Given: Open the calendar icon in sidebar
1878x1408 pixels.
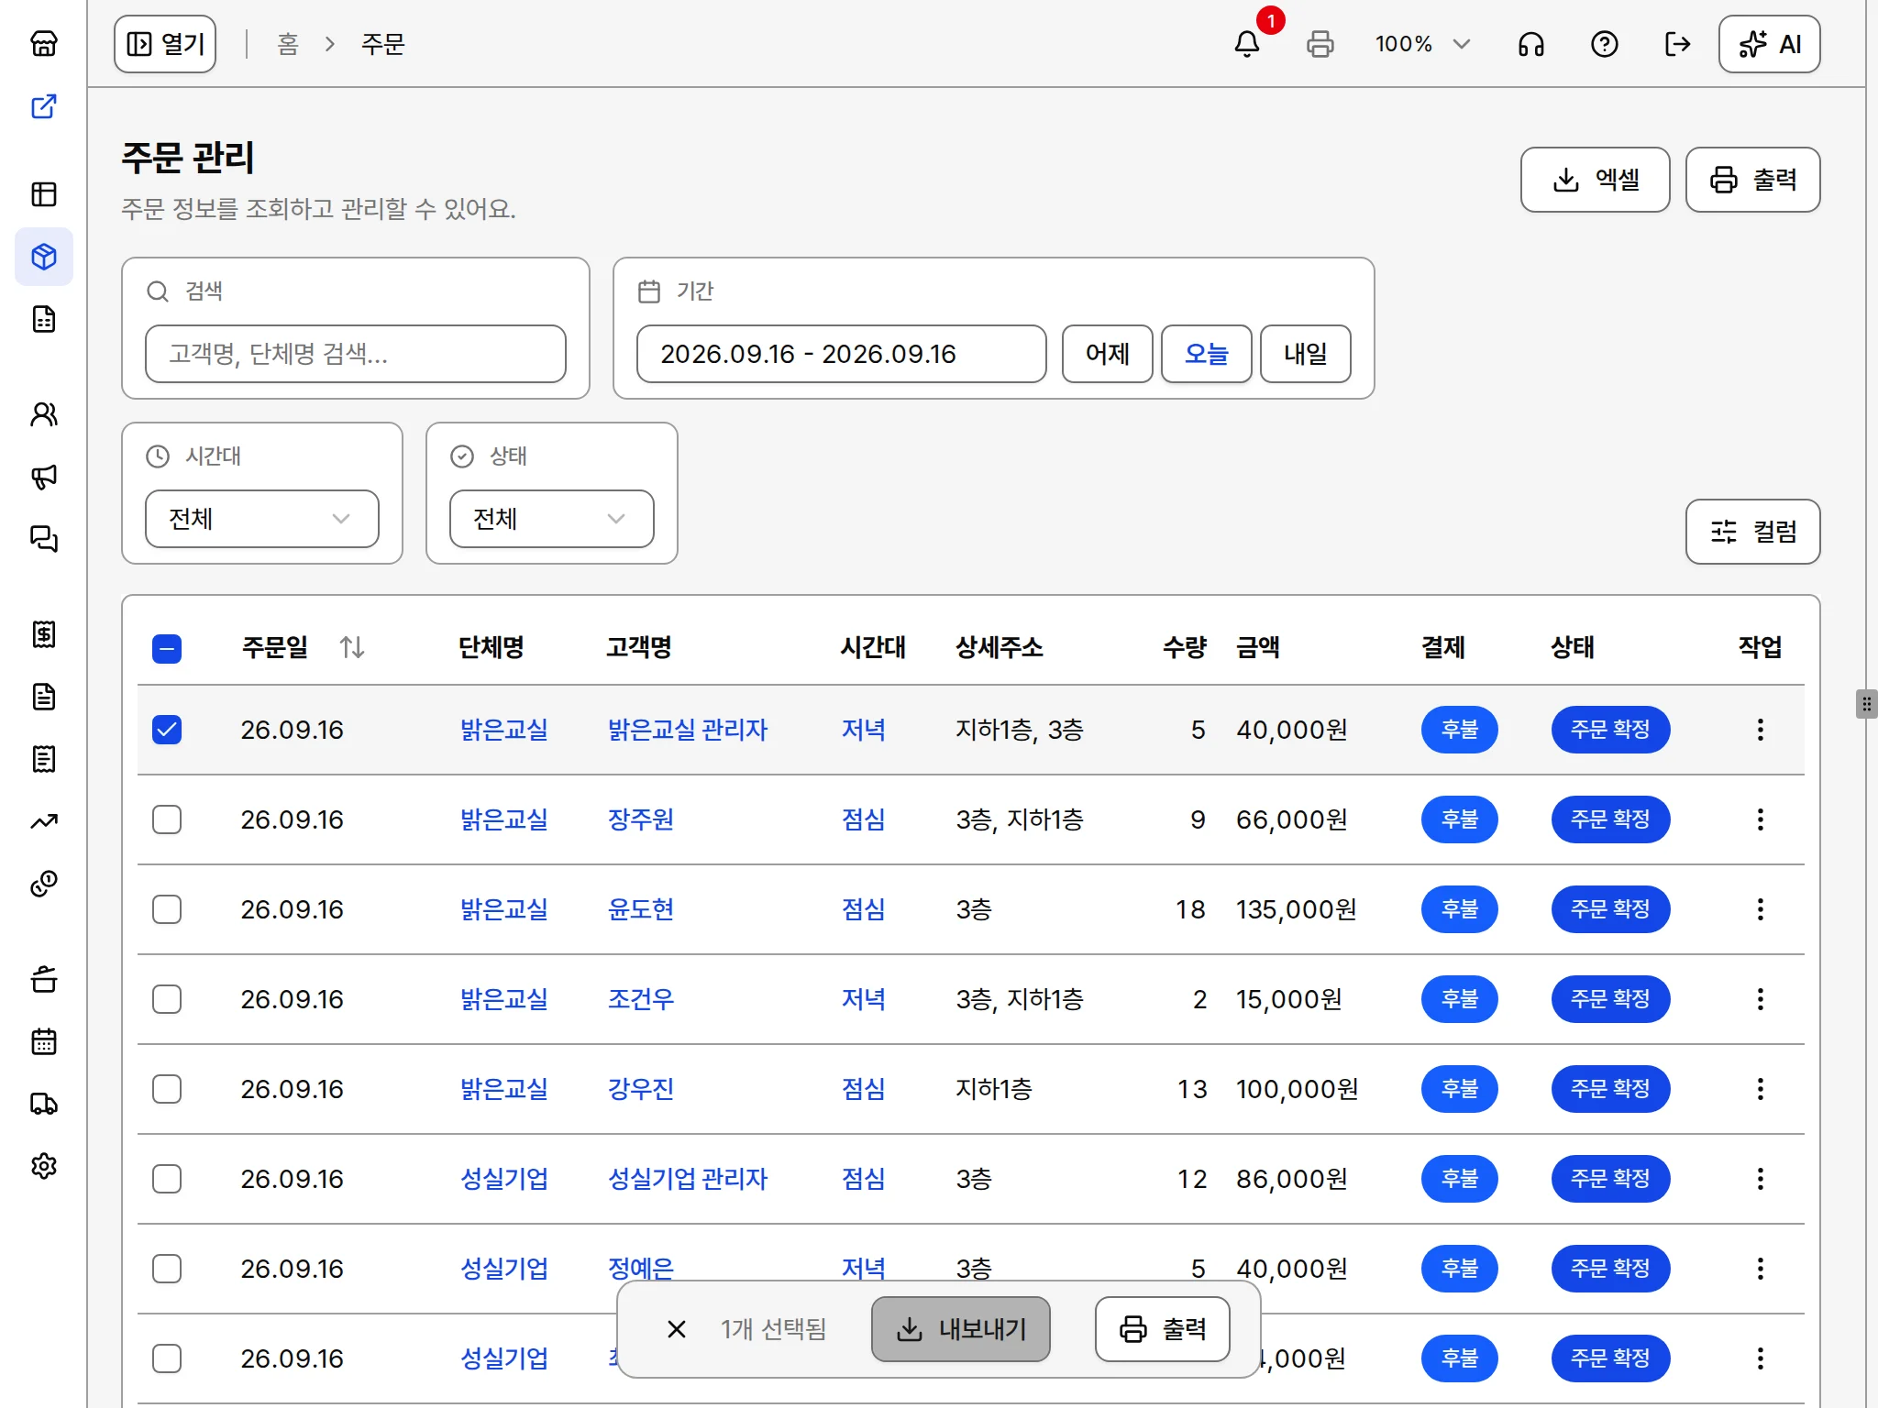Looking at the screenshot, I should tap(44, 1041).
